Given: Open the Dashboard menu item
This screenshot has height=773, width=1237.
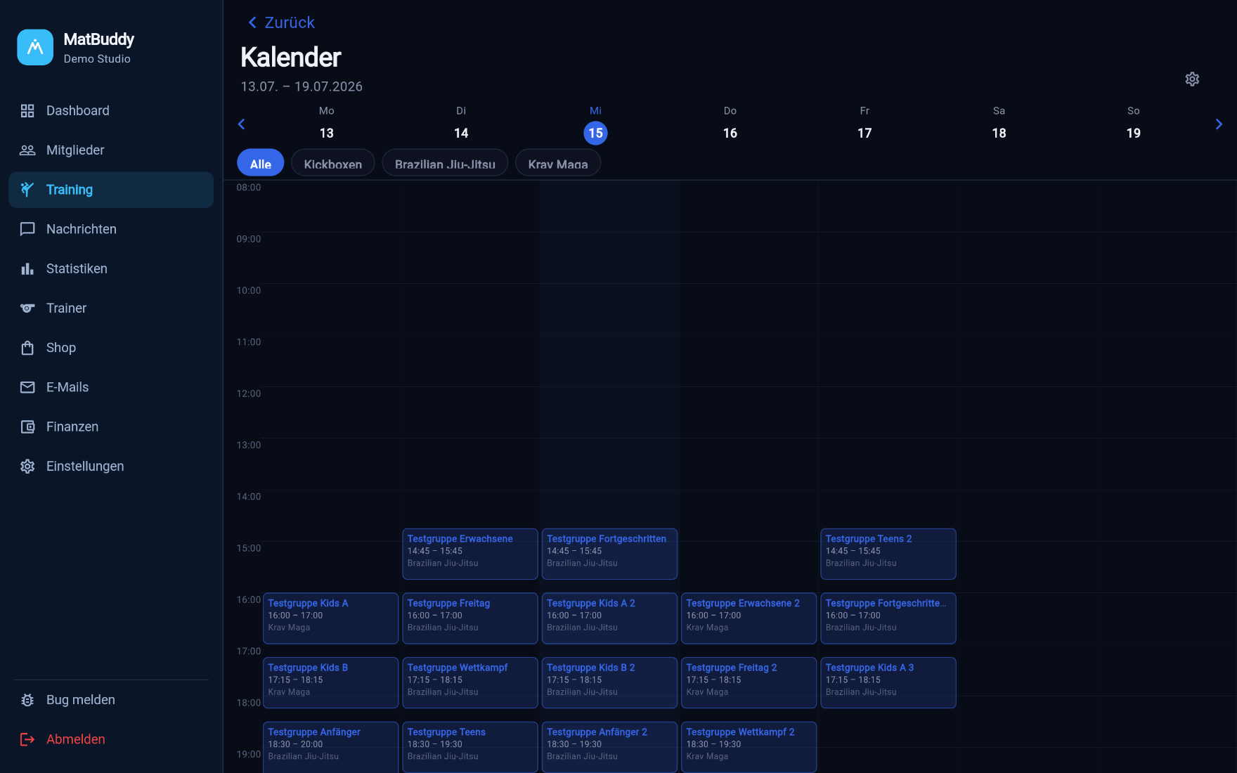Looking at the screenshot, I should coord(111,110).
